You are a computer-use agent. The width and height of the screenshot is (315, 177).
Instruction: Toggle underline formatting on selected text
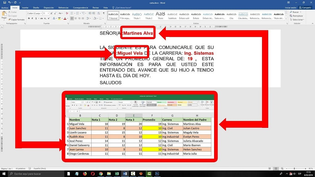[36, 18]
